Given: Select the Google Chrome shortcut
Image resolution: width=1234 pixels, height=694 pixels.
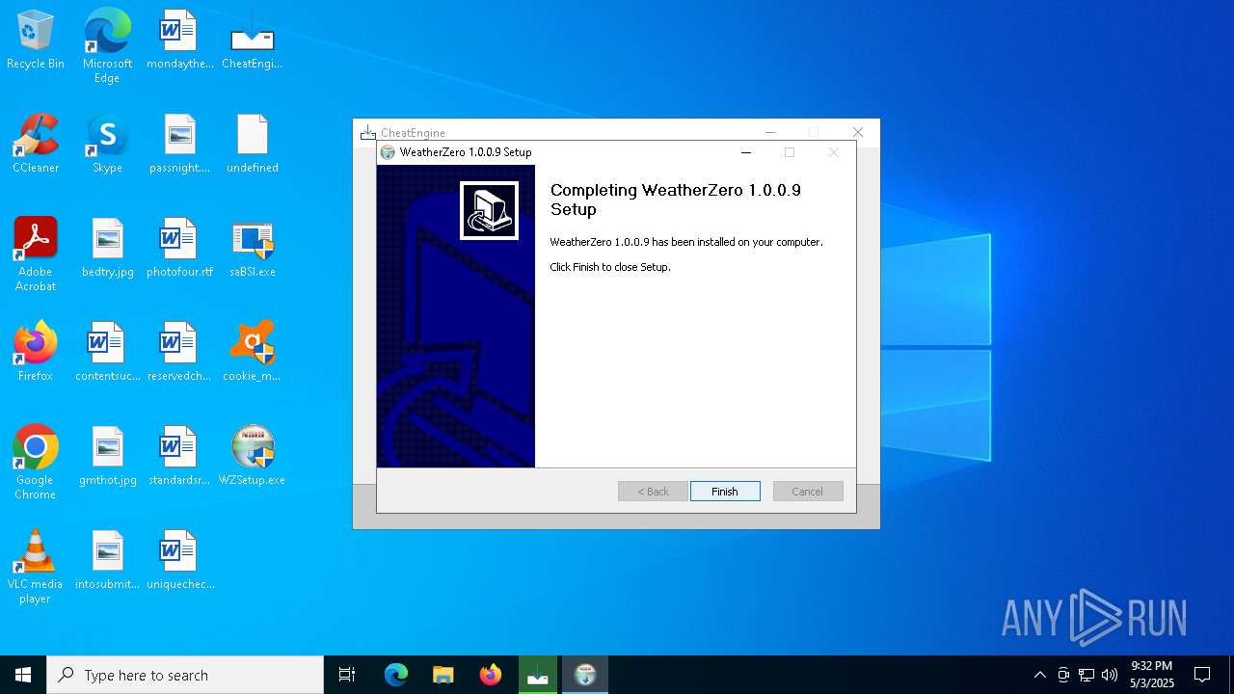Looking at the screenshot, I should click(x=36, y=463).
